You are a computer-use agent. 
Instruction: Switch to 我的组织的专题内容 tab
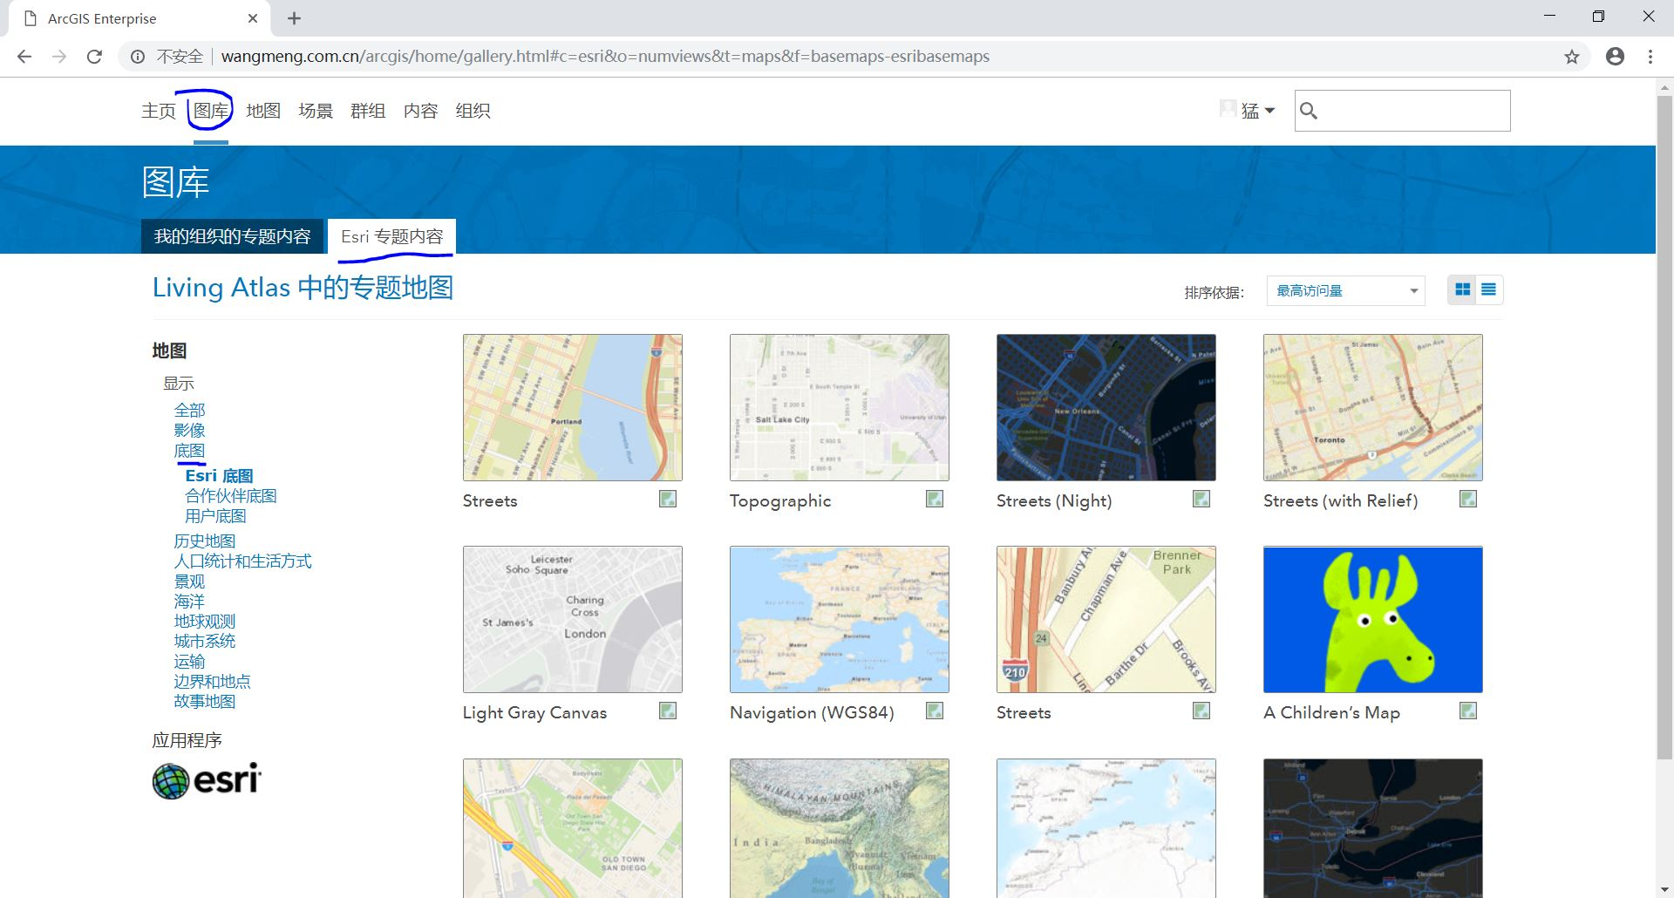point(232,236)
